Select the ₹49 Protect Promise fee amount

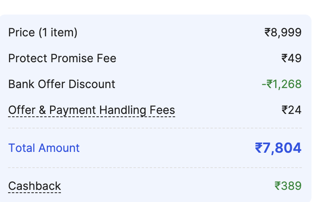(x=291, y=58)
